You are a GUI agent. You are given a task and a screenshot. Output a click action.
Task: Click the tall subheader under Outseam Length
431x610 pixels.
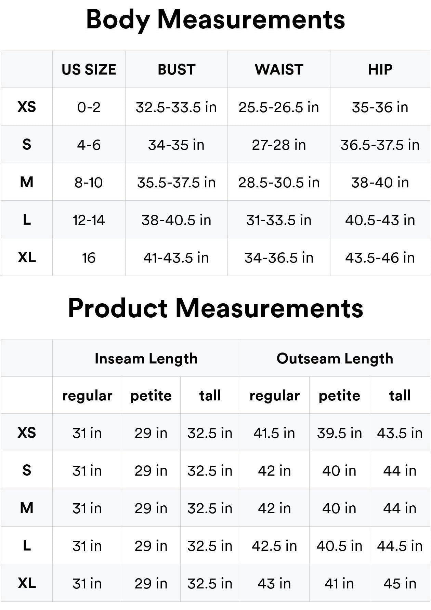tap(400, 395)
